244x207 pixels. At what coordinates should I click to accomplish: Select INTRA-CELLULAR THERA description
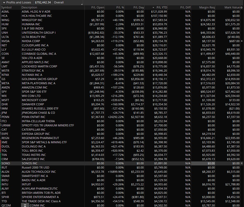(38, 121)
